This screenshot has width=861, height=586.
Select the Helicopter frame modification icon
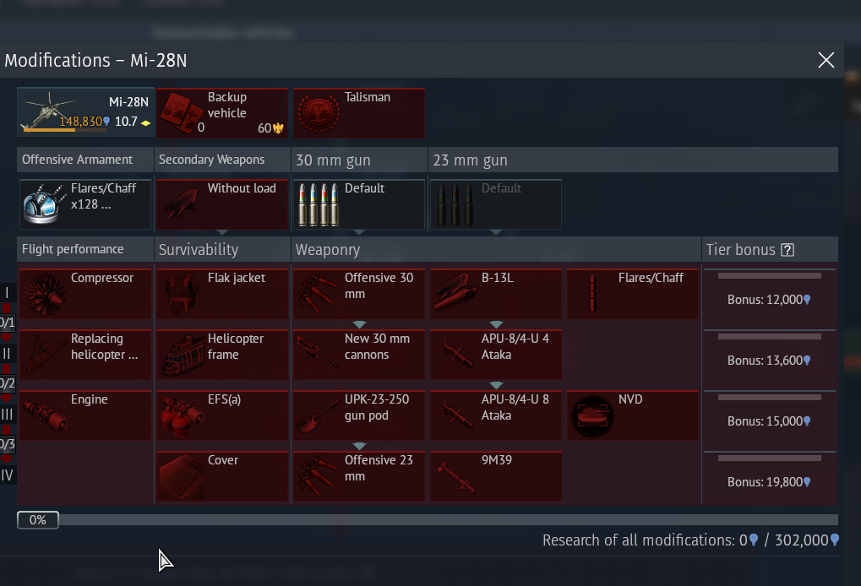181,355
